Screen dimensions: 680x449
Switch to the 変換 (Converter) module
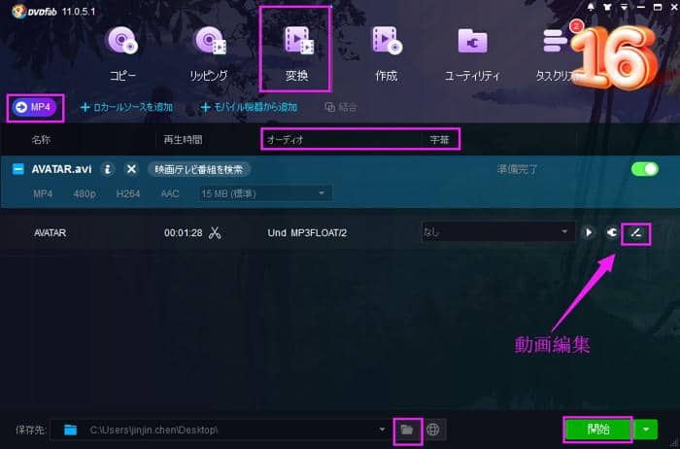pos(297,54)
